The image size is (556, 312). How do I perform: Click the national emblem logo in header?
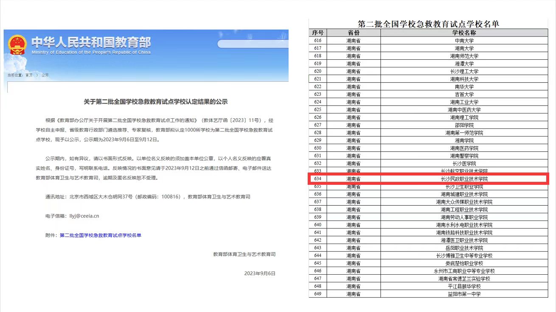point(17,45)
